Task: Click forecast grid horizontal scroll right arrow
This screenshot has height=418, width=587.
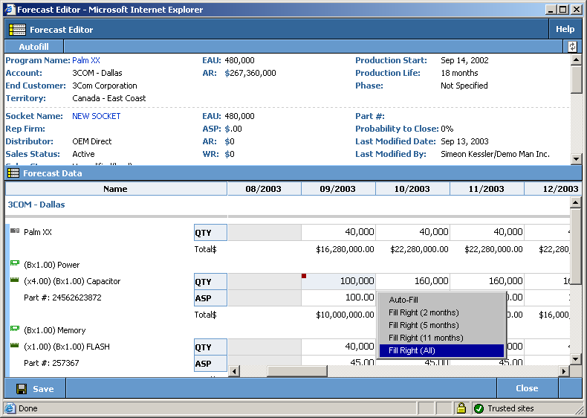Action: pos(564,371)
